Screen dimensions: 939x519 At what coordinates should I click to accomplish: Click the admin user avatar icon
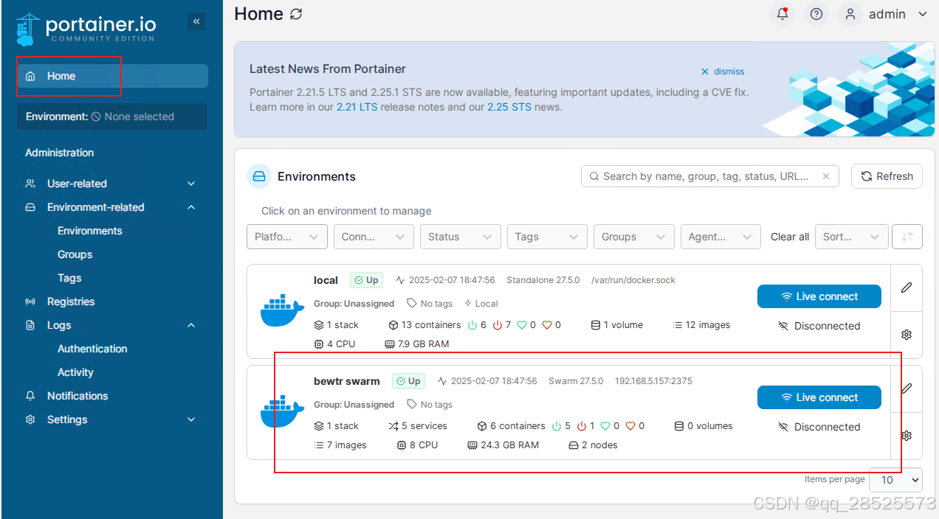tap(850, 14)
